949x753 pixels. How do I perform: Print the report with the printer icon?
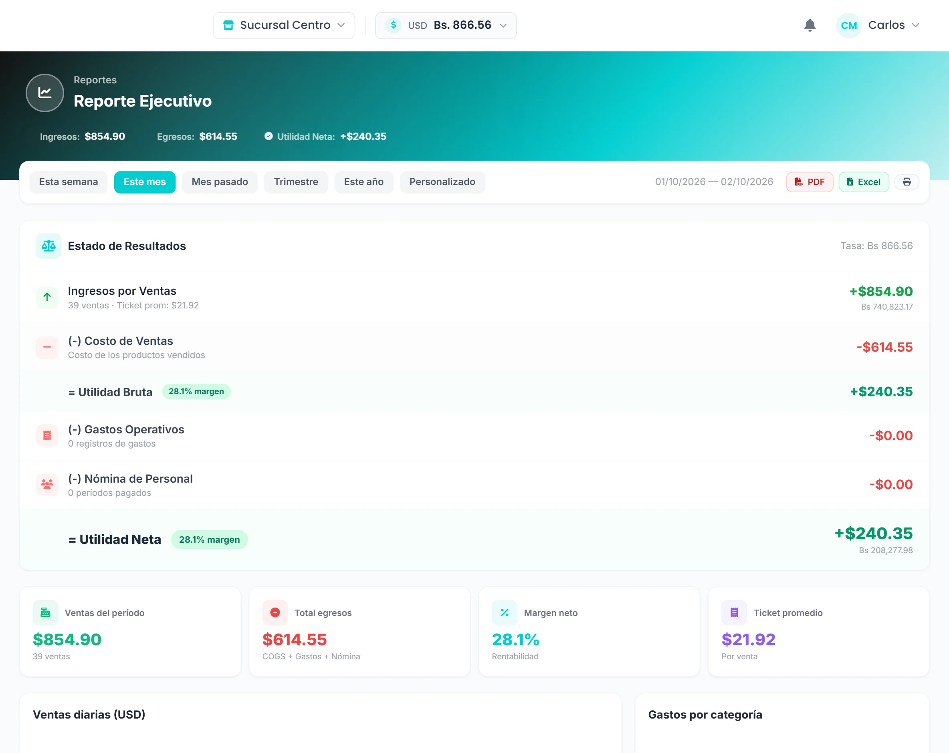click(907, 182)
